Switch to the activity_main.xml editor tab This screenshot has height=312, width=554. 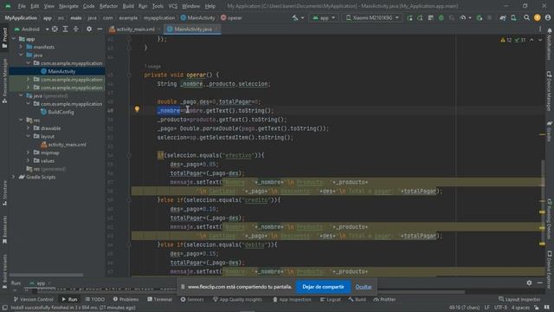coord(135,29)
